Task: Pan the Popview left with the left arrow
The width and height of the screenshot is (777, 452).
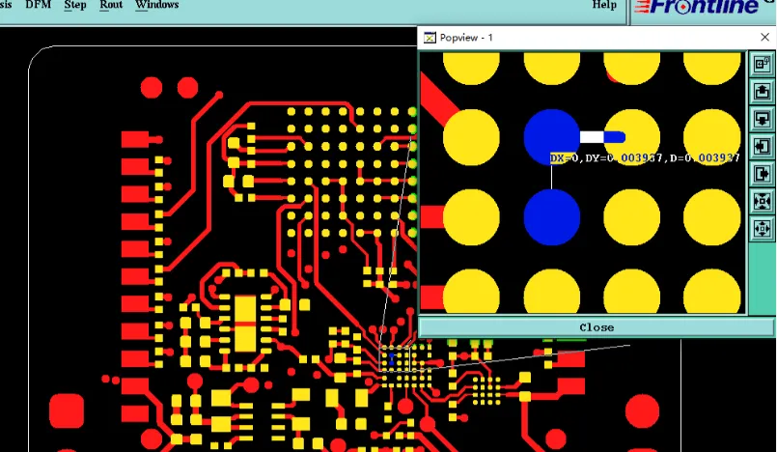Action: tap(762, 147)
